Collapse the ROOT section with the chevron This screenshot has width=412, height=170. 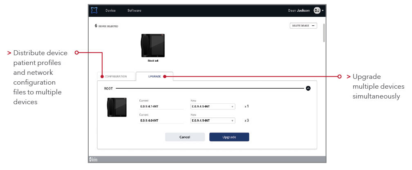[x=308, y=88]
